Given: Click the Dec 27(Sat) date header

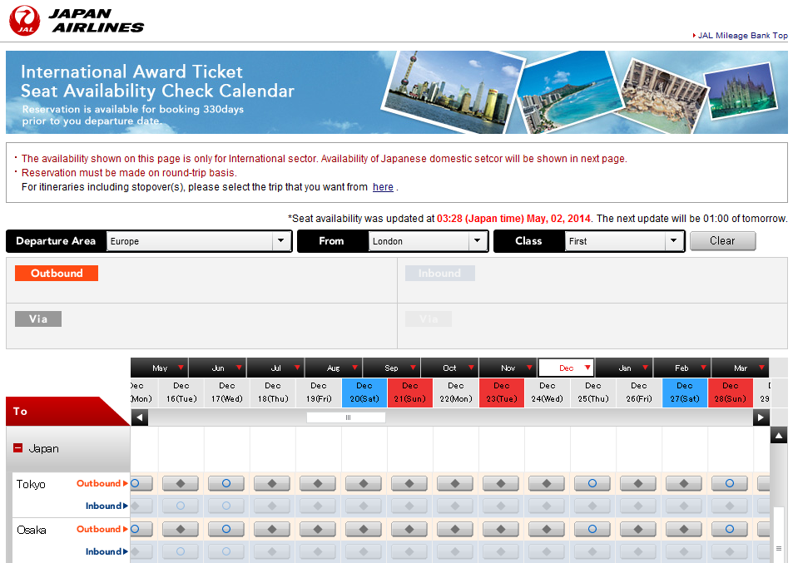Looking at the screenshot, I should click(x=685, y=393).
